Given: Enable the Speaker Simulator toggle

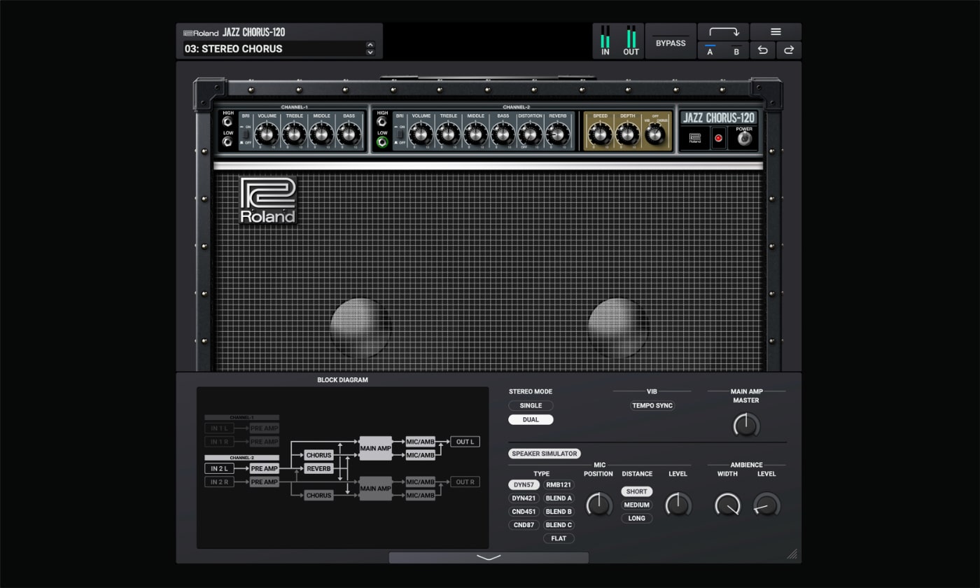Looking at the screenshot, I should point(544,454).
